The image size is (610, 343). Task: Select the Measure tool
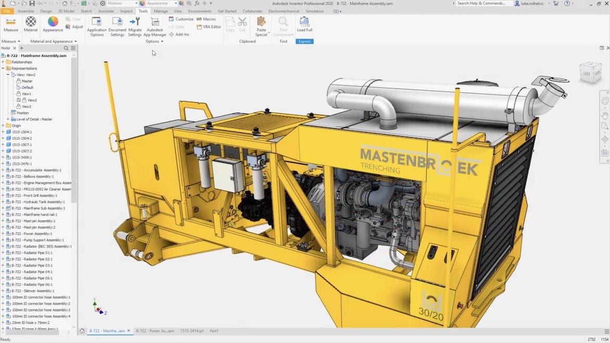[x=10, y=24]
